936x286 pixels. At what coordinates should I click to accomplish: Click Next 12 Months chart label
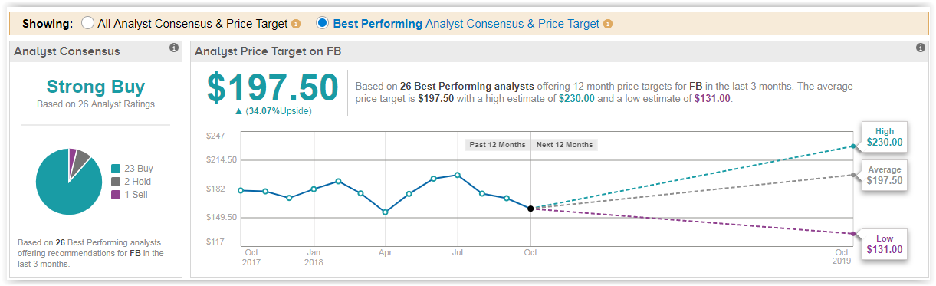pos(564,145)
